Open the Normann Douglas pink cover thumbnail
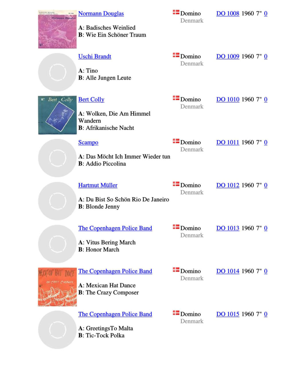The height and width of the screenshot is (388, 305). (x=57, y=29)
